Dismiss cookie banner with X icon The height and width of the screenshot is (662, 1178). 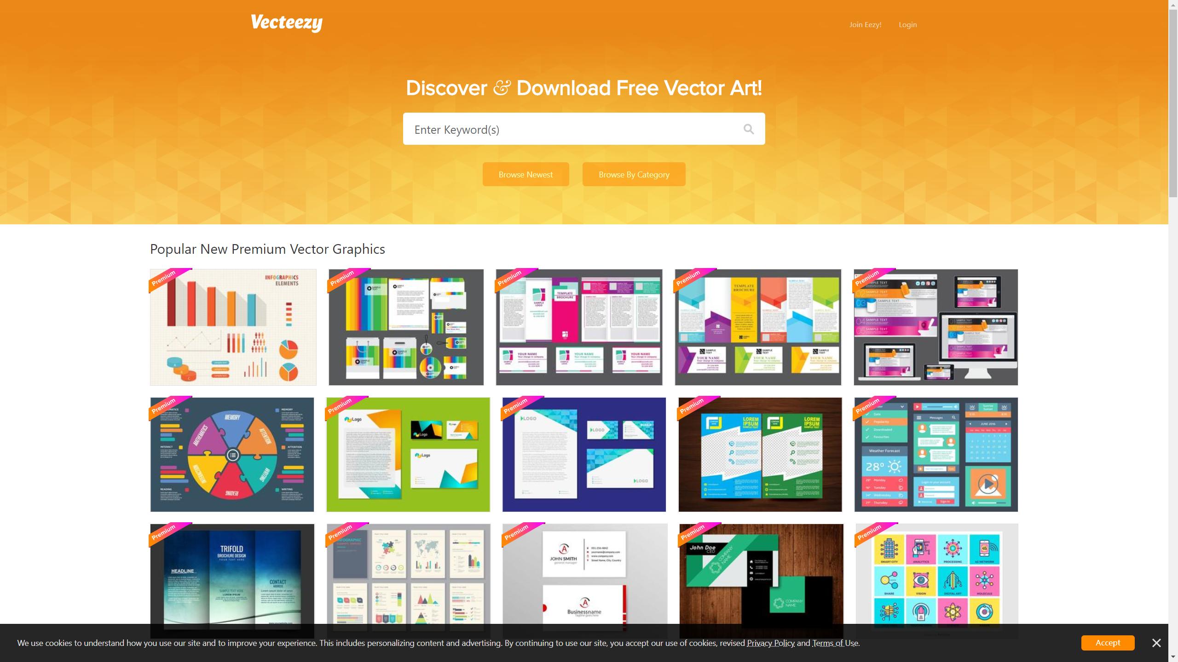pos(1156,643)
